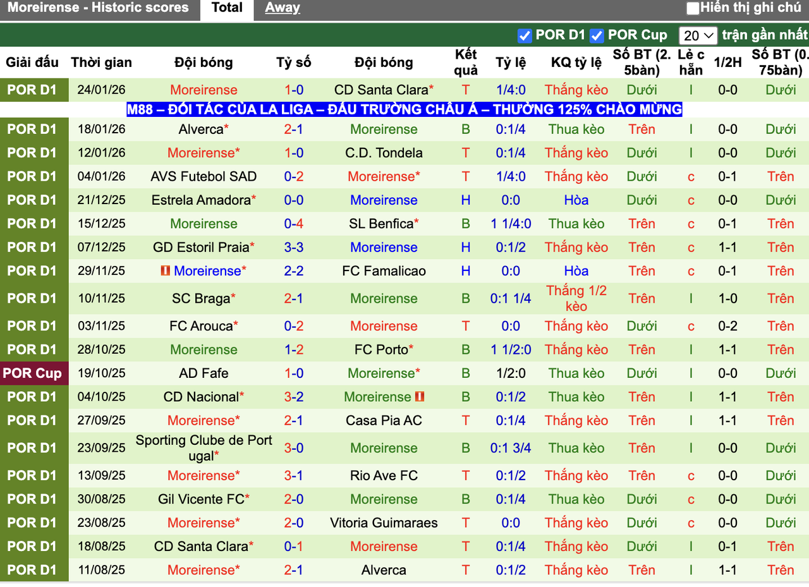This screenshot has width=809, height=587.
Task: Click the AD Fafe team name
Action: (204, 373)
